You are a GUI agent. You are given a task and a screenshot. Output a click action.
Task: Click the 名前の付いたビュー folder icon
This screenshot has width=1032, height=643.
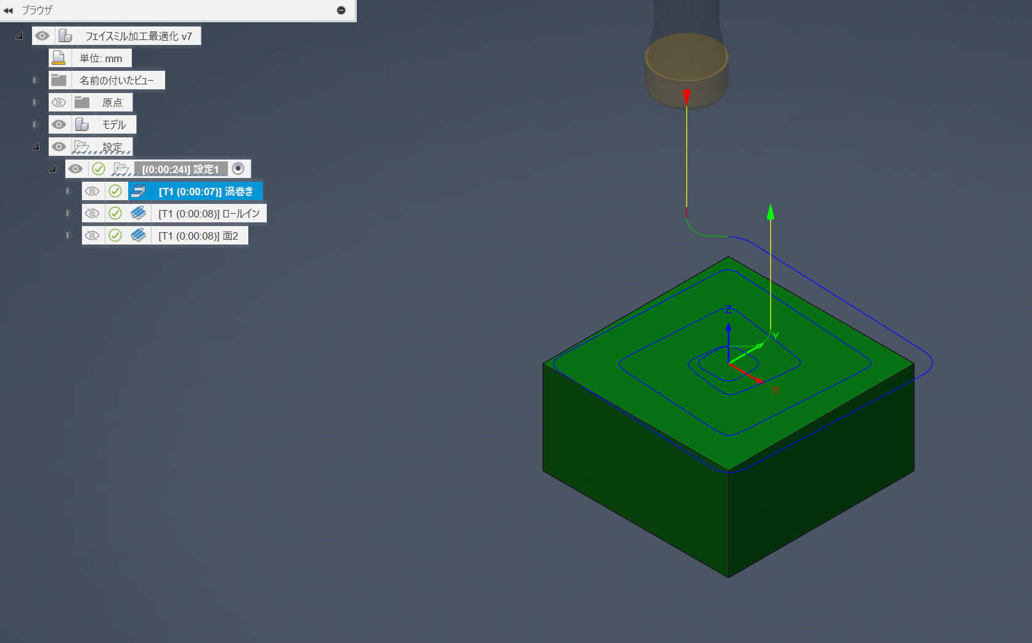(59, 79)
